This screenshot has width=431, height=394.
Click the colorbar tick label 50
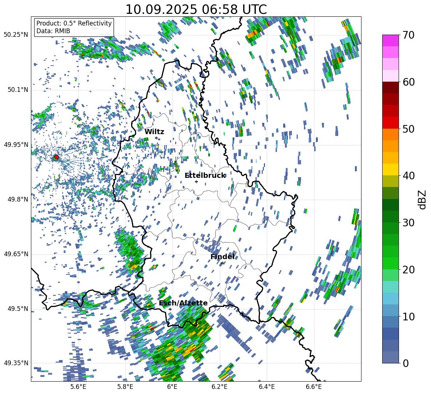408,129
